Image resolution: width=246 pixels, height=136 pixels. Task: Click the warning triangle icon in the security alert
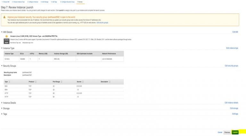click(x=4, y=17)
